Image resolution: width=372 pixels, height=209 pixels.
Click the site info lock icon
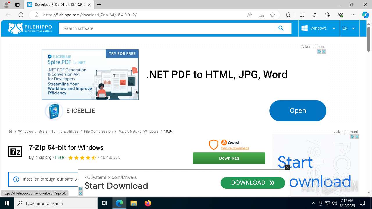37,15
